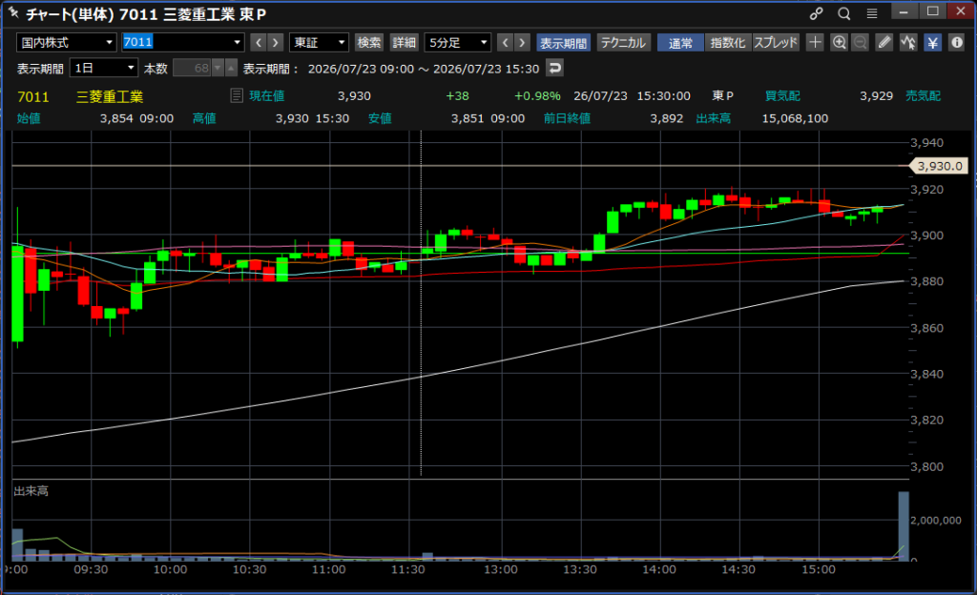Screen dimensions: 977x595
Task: Click the large closing volume bar
Action: click(904, 526)
